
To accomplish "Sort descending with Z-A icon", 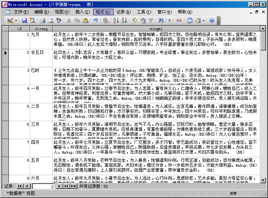I will [124, 20].
